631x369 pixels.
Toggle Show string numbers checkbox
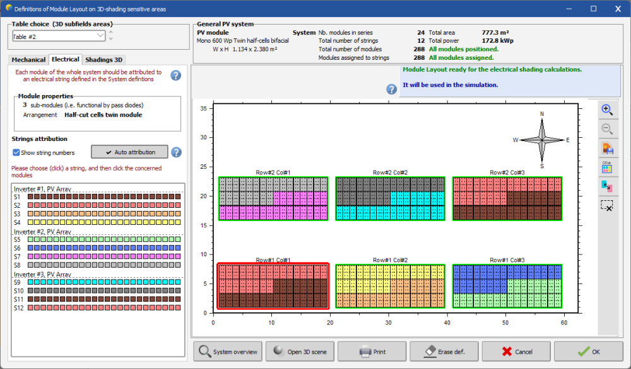(17, 152)
